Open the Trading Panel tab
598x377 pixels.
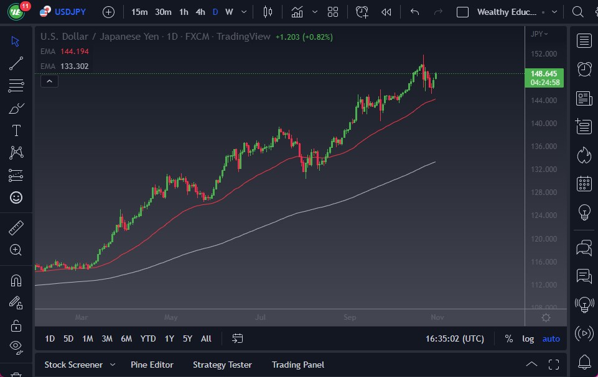click(x=297, y=365)
